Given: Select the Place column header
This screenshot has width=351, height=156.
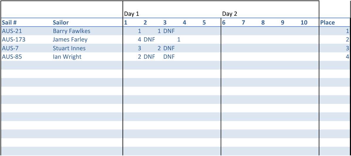Looking at the screenshot, I should (327, 22).
